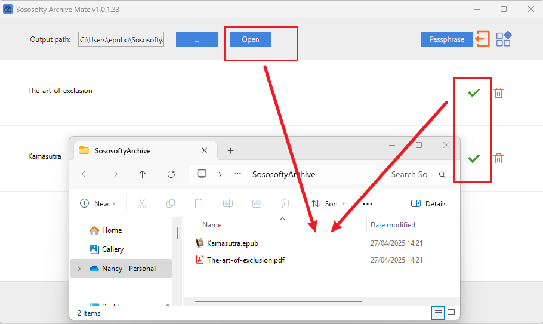Select Kamasutra.epub file
This screenshot has height=324, width=543.
[x=232, y=243]
